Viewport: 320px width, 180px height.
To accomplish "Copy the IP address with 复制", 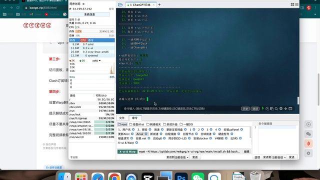I will coord(111,9).
